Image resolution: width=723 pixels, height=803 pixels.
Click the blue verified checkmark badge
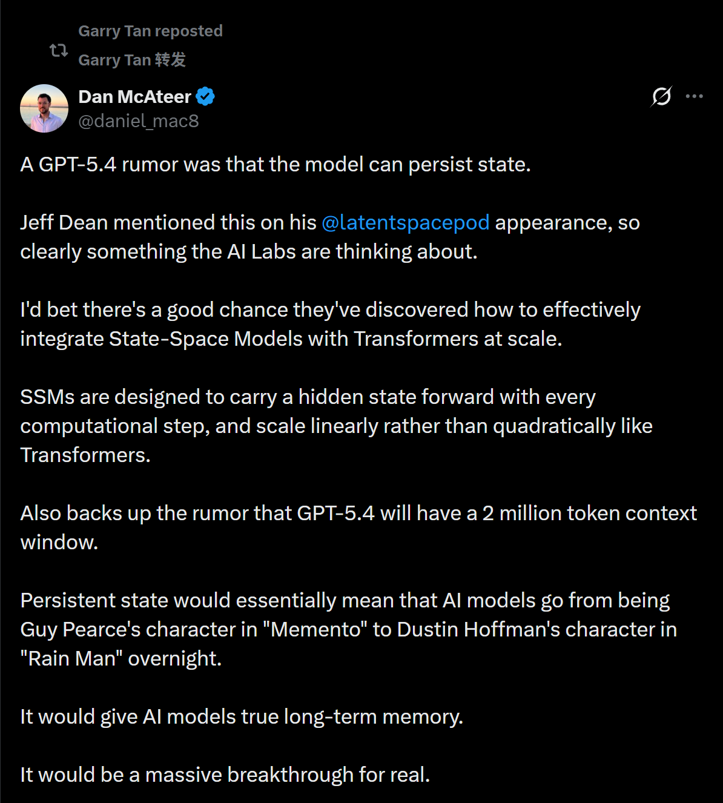[x=205, y=97]
